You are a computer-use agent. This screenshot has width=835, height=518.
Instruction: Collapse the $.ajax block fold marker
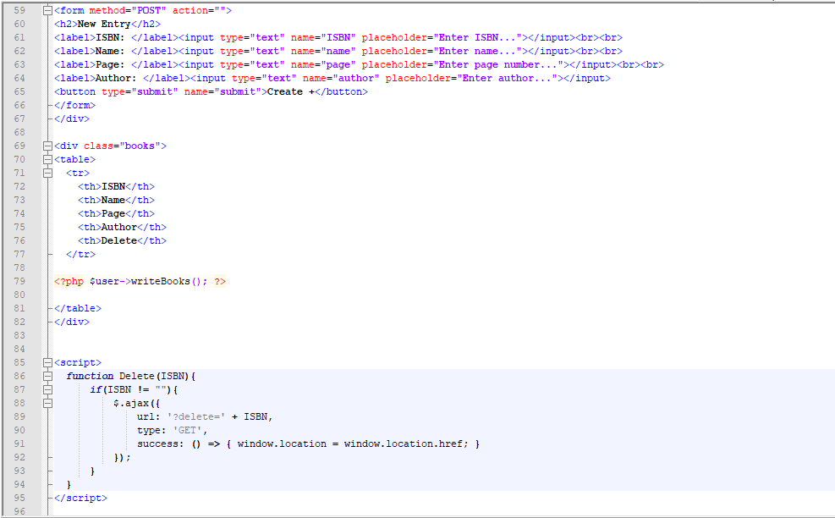47,404
